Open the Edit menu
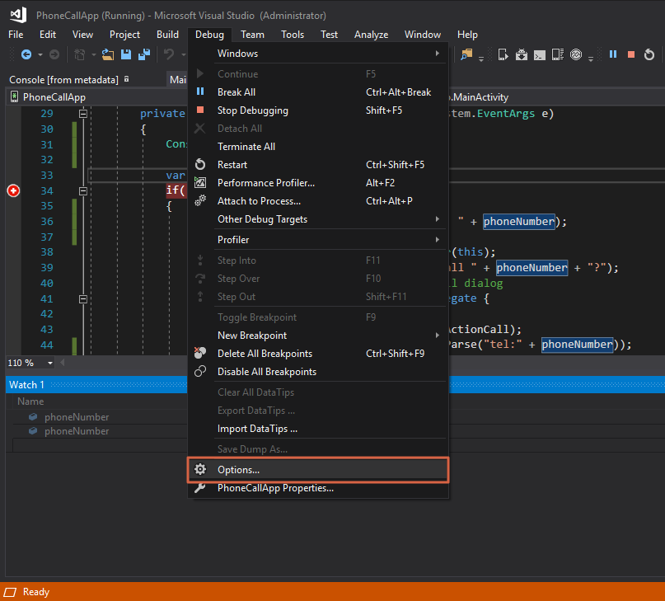Screen dimensions: 665x601 [48, 35]
